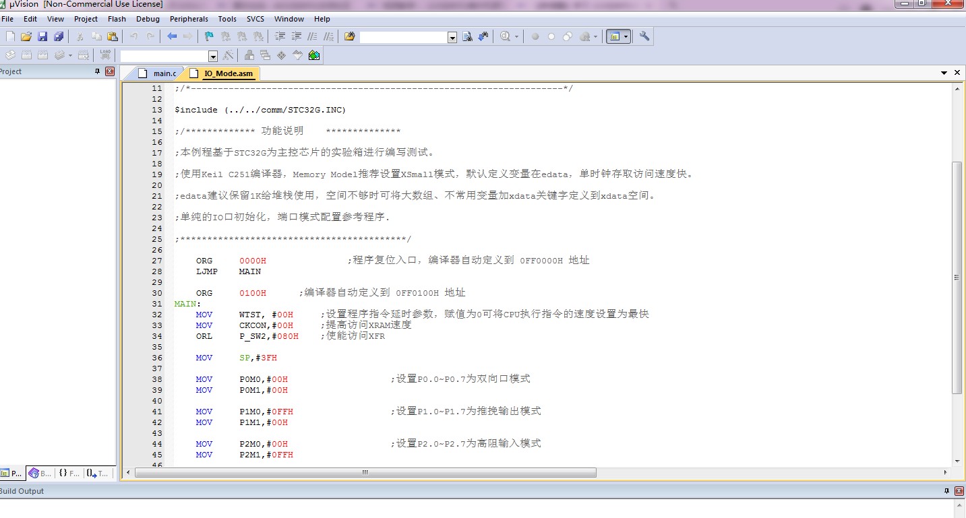Open the Window menu
The height and width of the screenshot is (518, 966).
pos(289,19)
